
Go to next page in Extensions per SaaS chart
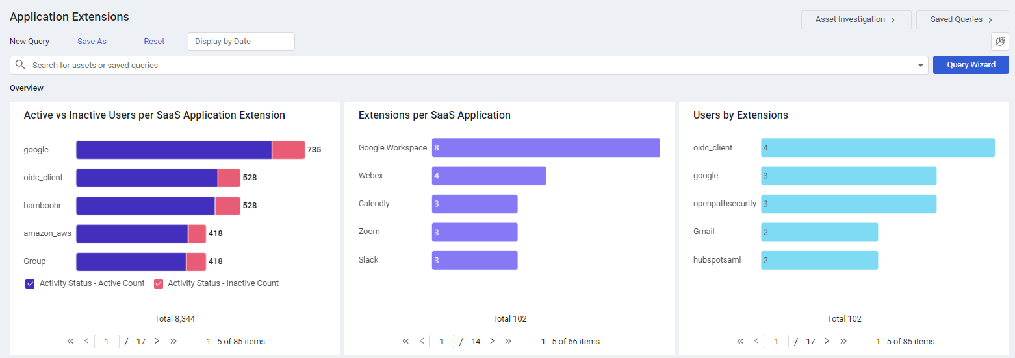pos(492,341)
